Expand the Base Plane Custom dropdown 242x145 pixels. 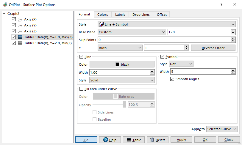point(132,32)
